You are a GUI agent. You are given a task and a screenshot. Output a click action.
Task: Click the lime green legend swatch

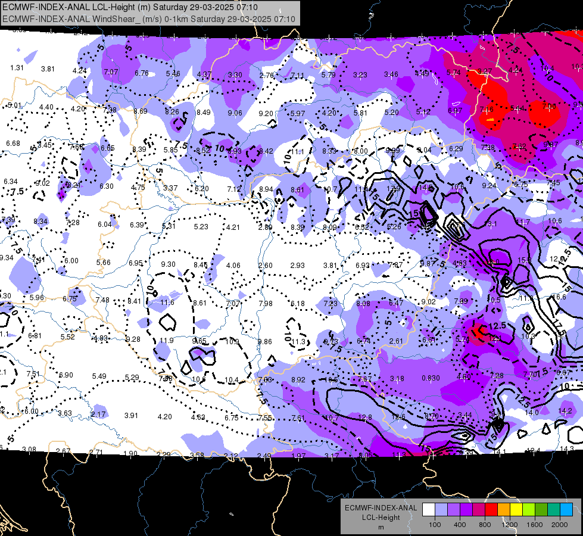529,510
